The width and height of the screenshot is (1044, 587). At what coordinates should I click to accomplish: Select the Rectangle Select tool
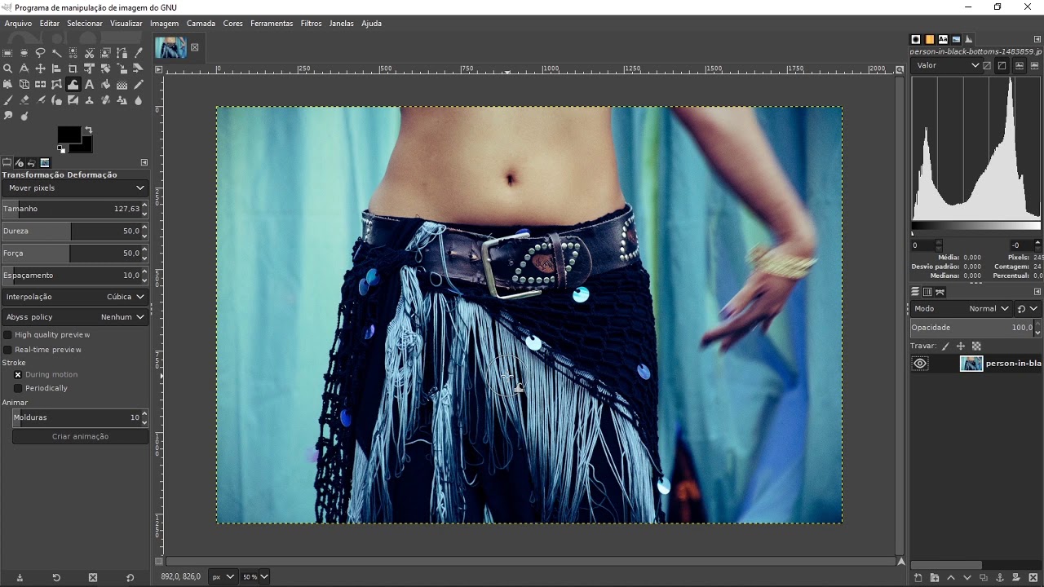(x=7, y=53)
